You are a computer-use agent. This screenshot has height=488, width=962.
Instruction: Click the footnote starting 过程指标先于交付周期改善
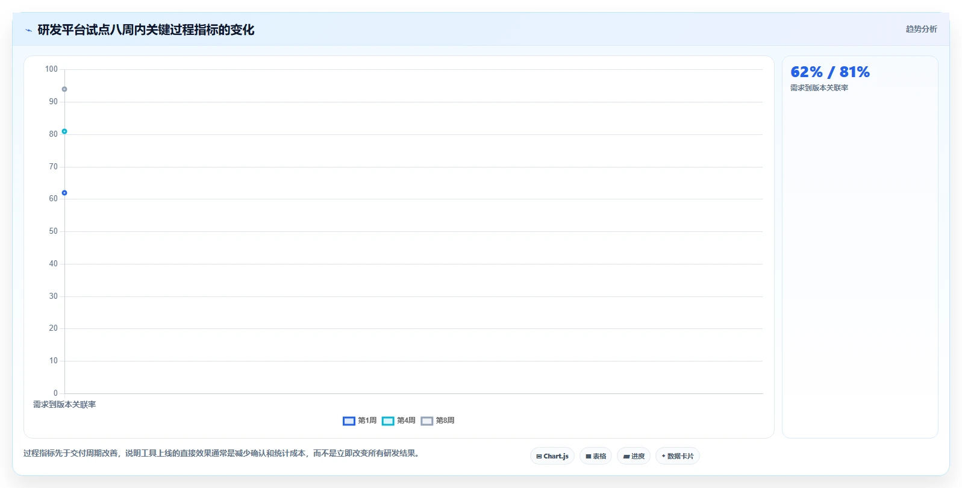click(x=222, y=453)
